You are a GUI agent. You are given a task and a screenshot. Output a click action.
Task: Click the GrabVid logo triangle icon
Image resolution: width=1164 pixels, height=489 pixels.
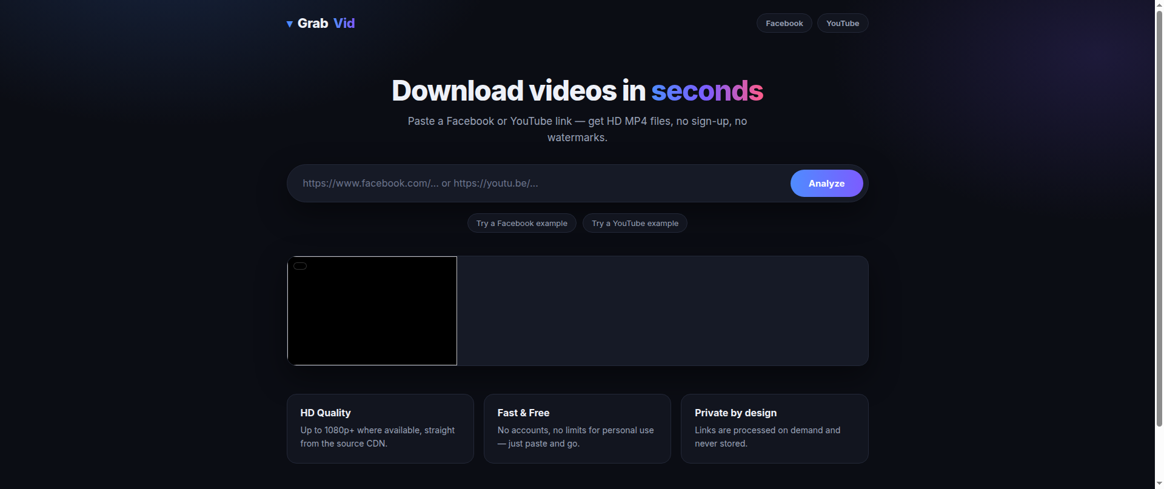[290, 24]
